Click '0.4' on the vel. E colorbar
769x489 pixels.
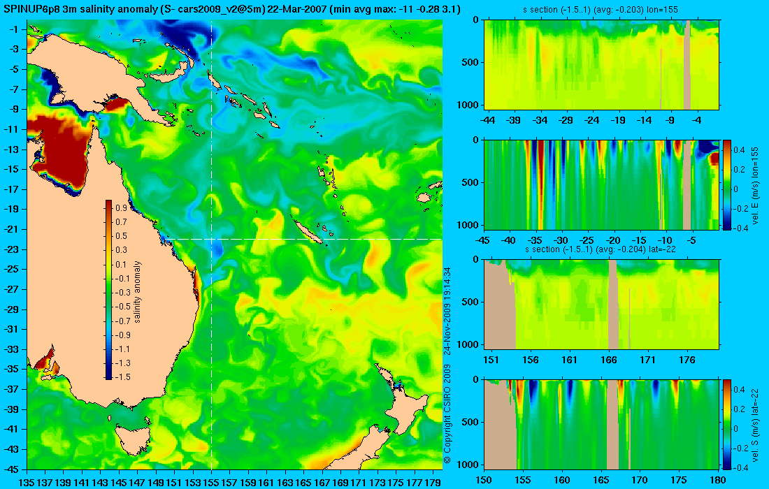click(739, 149)
